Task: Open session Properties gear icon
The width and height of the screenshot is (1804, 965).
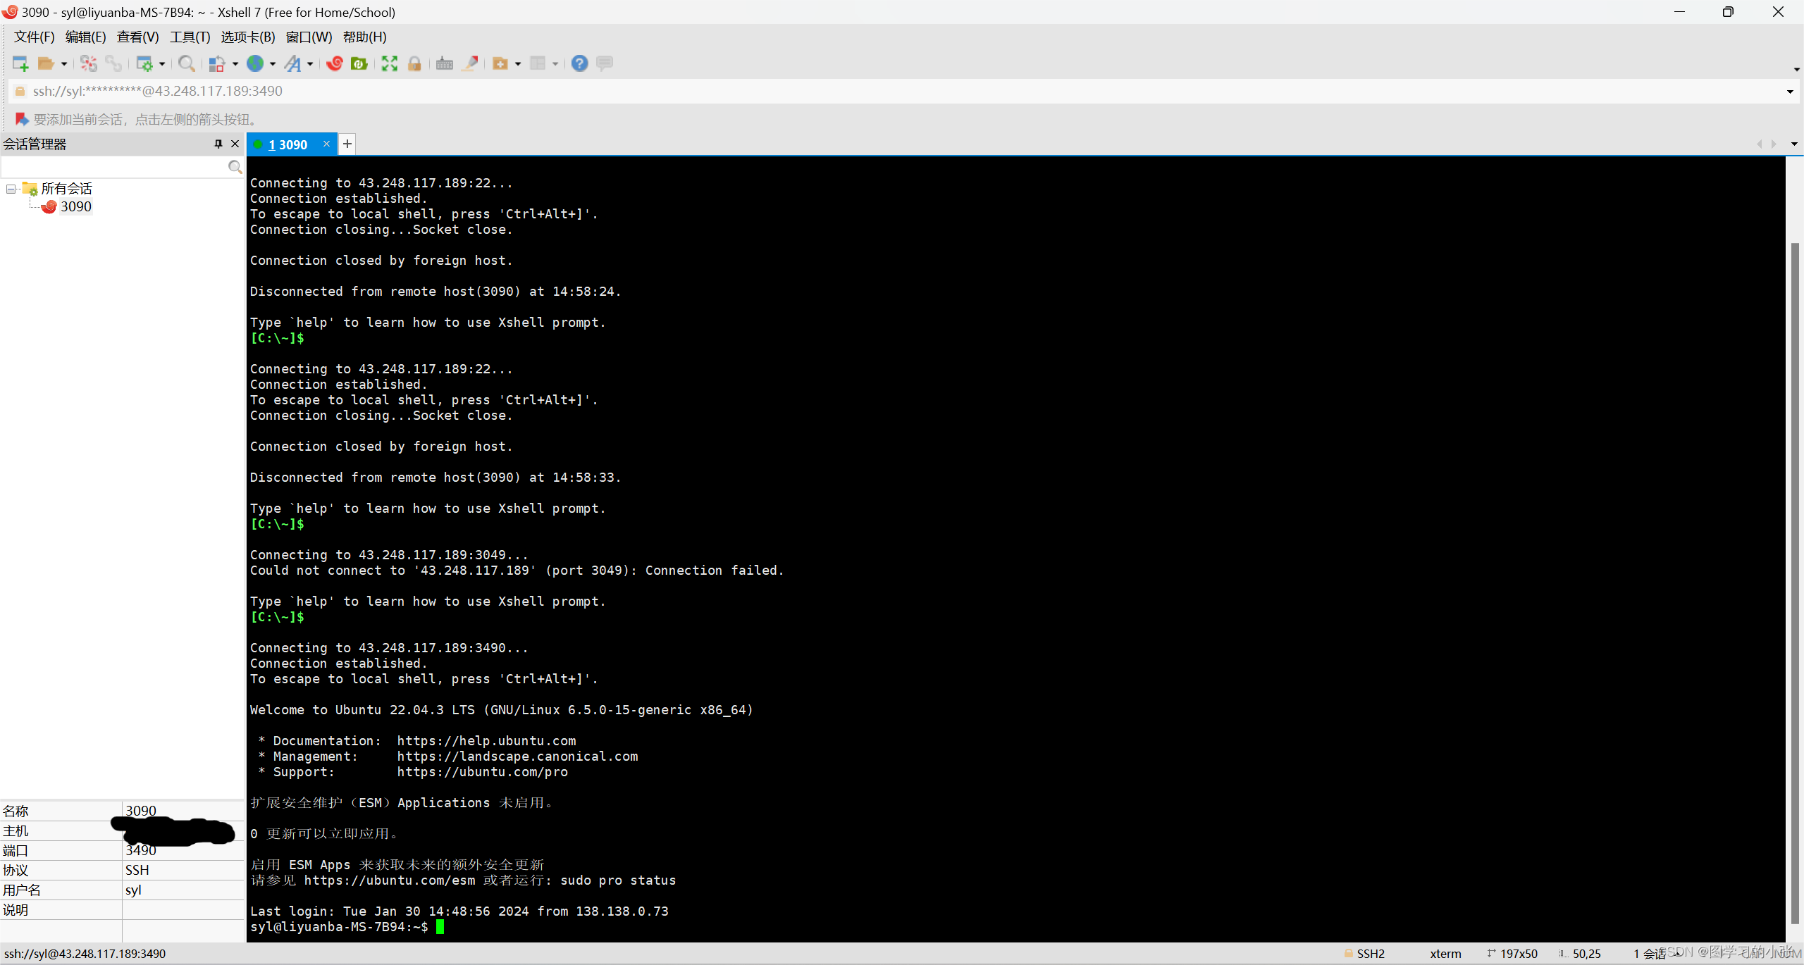Action: pyautogui.click(x=144, y=63)
